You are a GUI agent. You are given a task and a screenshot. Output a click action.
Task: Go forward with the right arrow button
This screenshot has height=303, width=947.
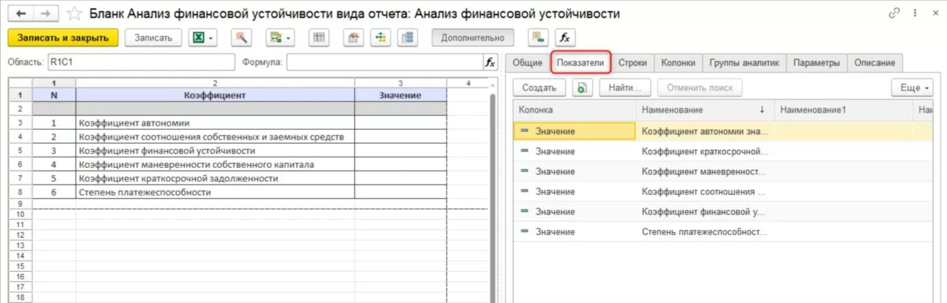click(x=46, y=13)
